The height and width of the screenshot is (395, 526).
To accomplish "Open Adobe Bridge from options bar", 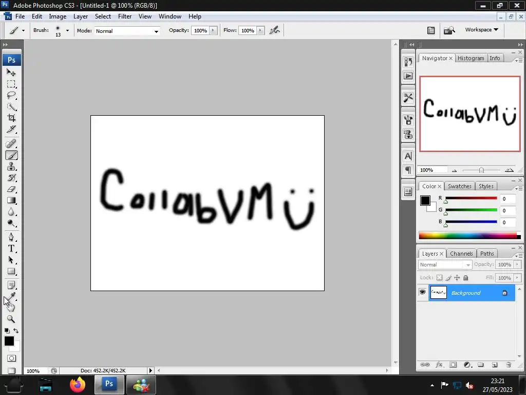I will pos(449,30).
